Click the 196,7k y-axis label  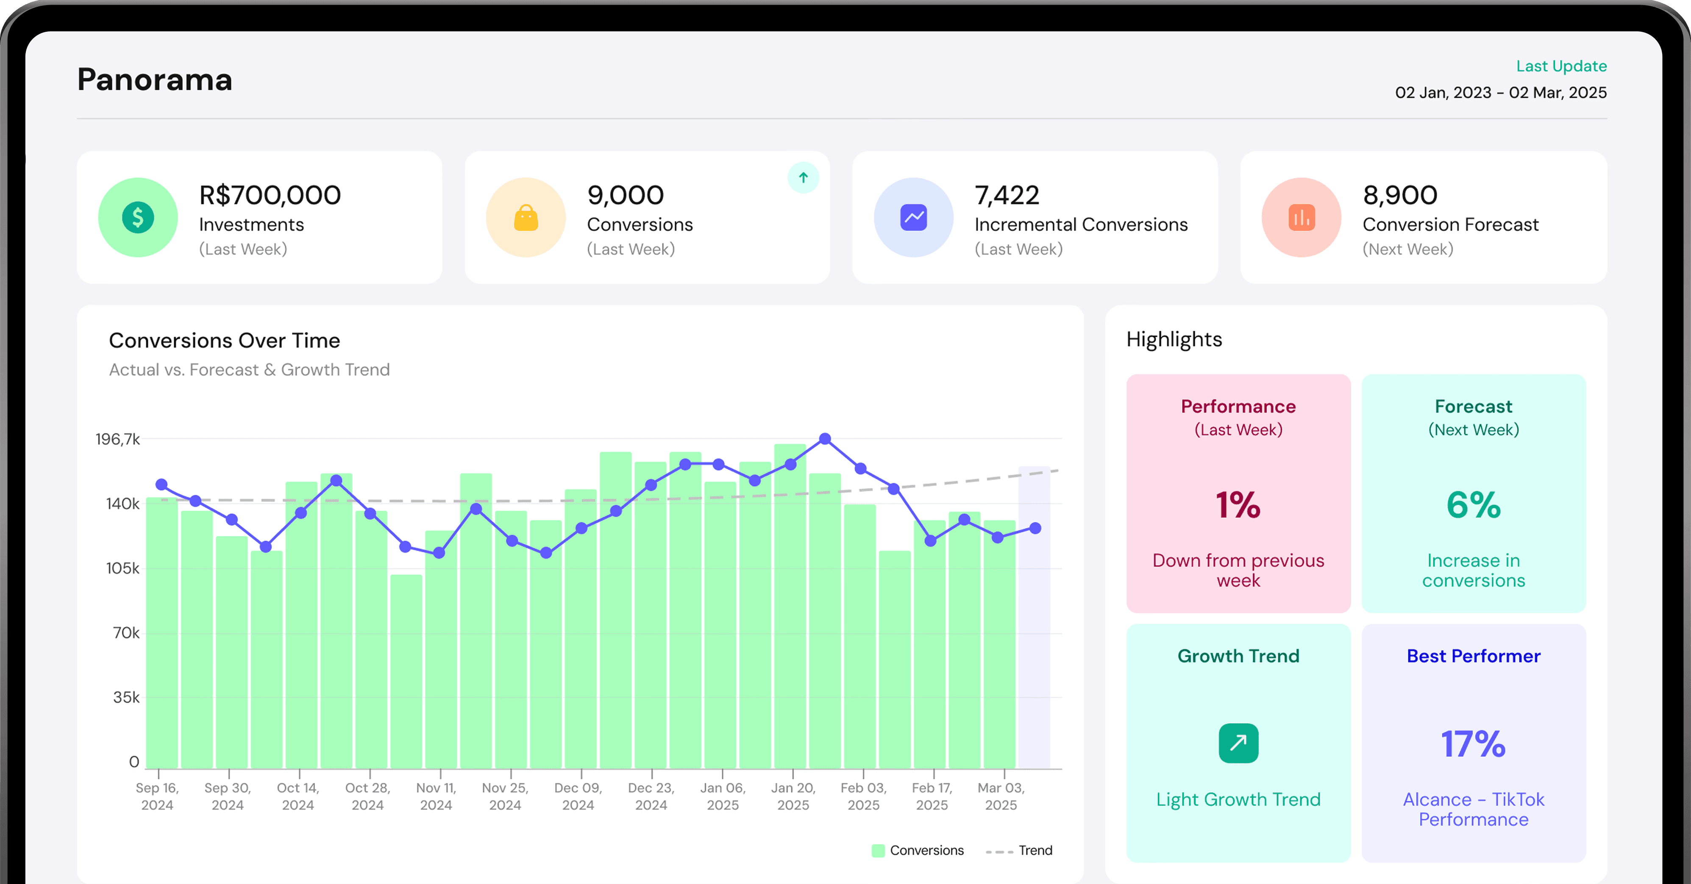[x=117, y=439]
